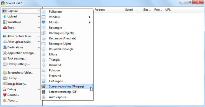
Task: Choose Last region menu item
Action: point(56,81)
